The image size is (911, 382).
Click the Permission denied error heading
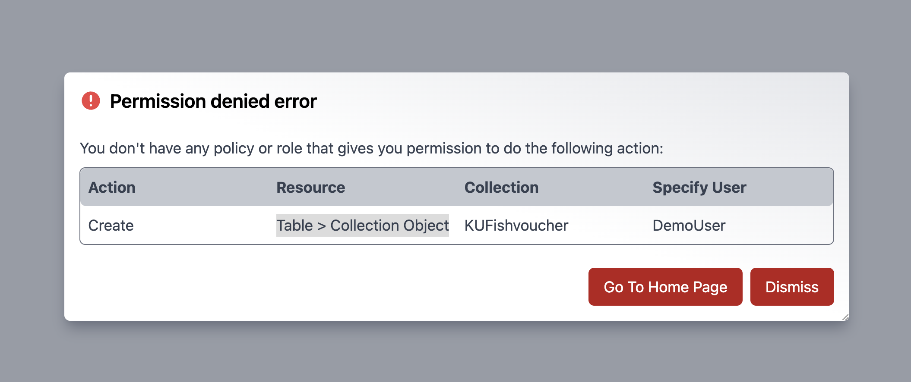[x=213, y=101]
